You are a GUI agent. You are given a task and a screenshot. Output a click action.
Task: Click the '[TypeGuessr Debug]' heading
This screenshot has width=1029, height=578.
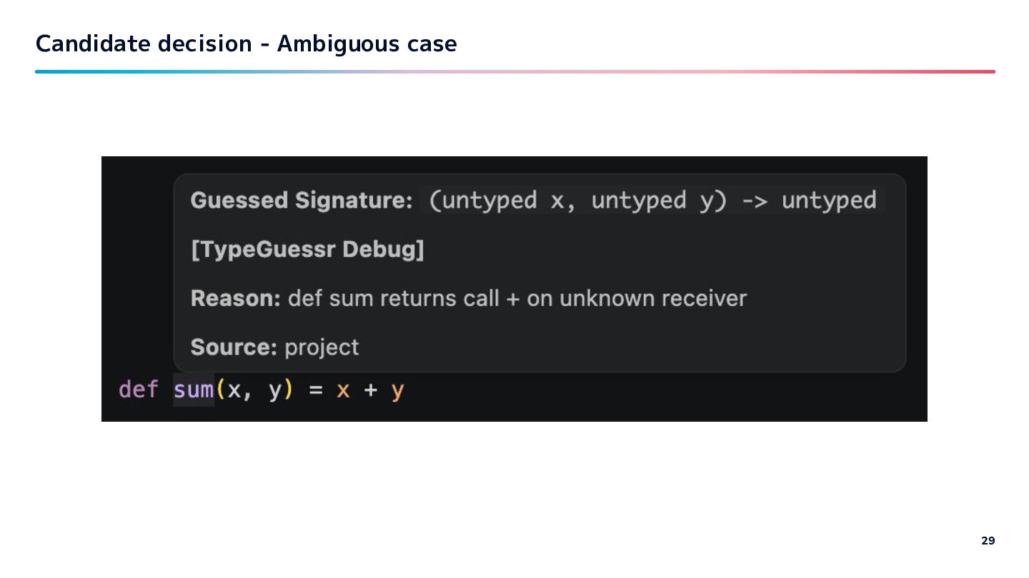(307, 250)
